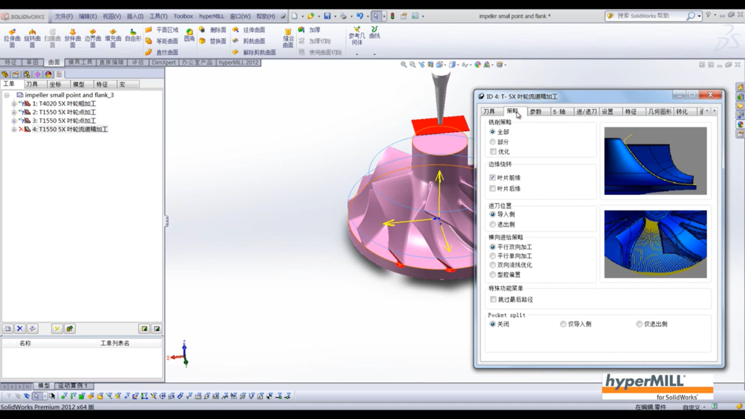This screenshot has width=745, height=419.
Task: Select the 双向流线优化 radio button
Action: [x=493, y=265]
